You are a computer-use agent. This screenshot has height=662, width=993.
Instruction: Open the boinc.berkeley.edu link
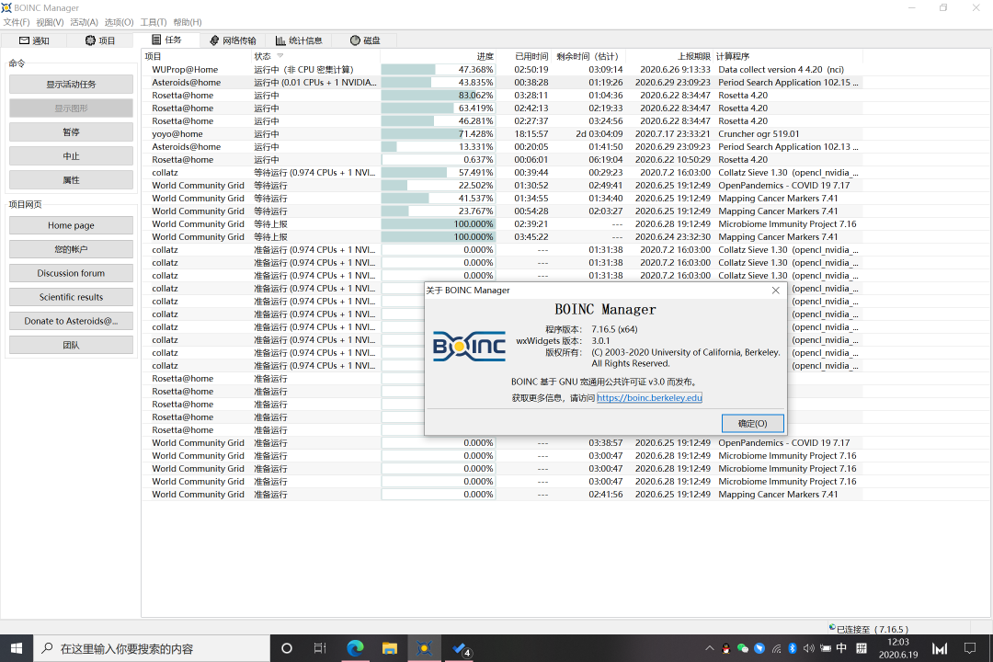pos(649,398)
